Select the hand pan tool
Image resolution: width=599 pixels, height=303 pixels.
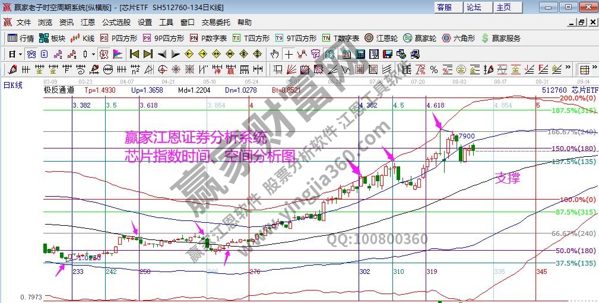click(x=275, y=53)
